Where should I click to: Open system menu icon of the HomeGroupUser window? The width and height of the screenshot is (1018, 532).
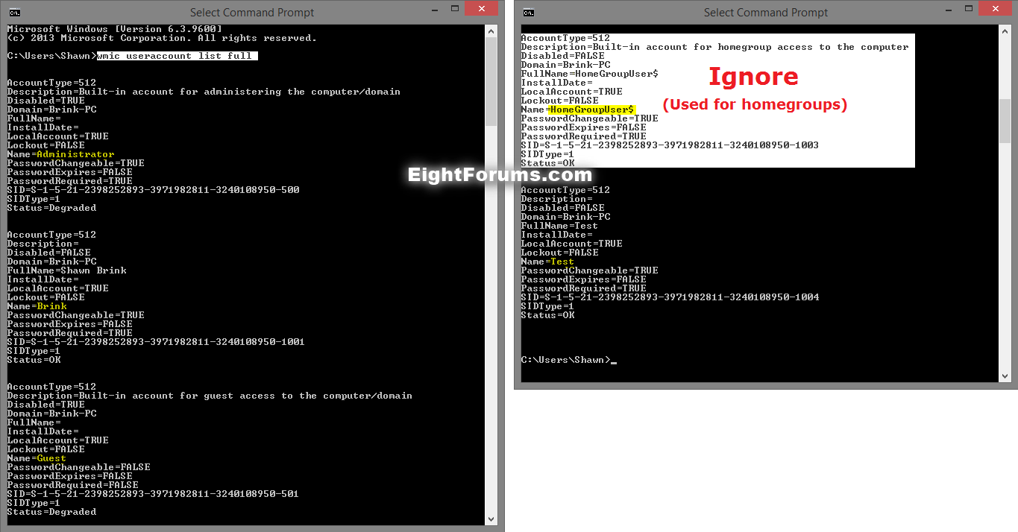(528, 12)
